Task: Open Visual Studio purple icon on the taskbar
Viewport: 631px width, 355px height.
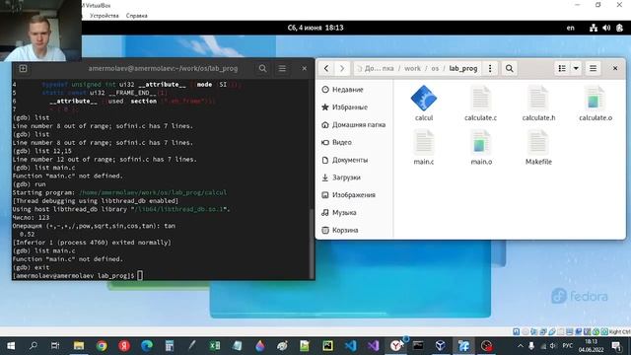Action: coord(373,346)
